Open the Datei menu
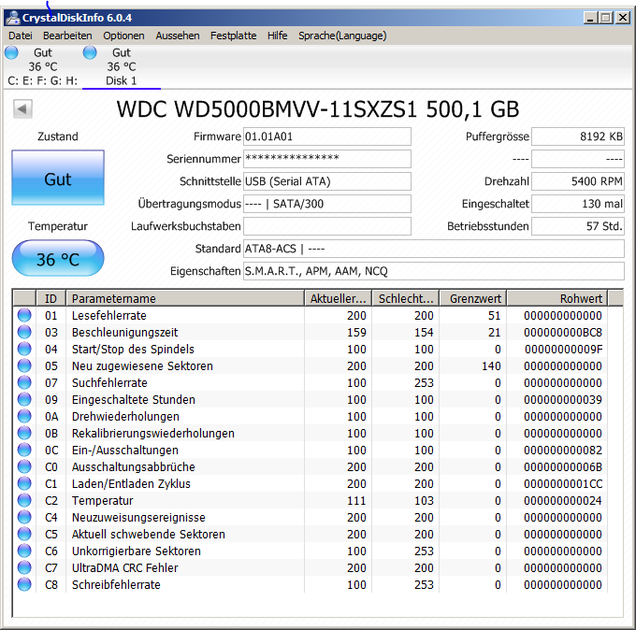636x630 pixels. (x=21, y=36)
